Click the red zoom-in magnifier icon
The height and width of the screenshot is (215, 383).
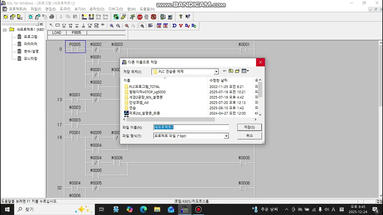pyautogui.click(x=127, y=26)
